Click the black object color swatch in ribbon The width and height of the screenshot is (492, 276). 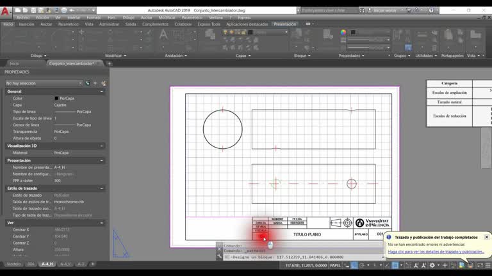(x=353, y=32)
